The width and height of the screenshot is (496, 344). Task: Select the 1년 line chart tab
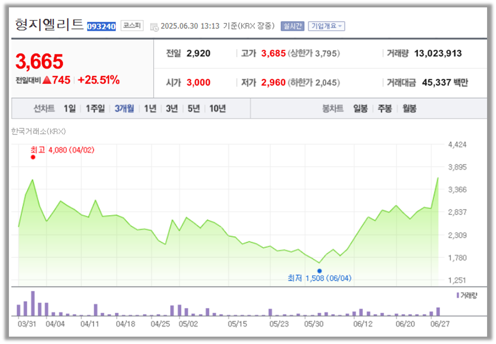(x=150, y=109)
